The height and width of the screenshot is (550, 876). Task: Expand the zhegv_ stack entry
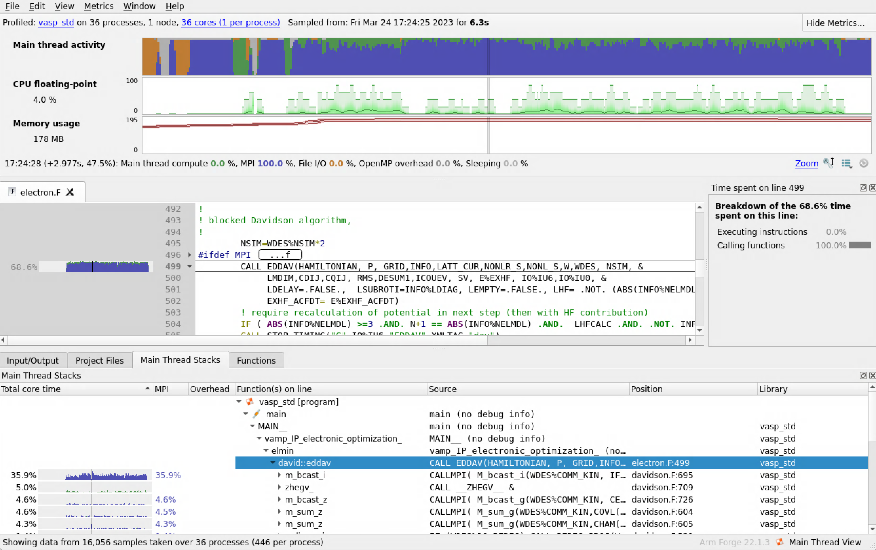[x=279, y=487]
